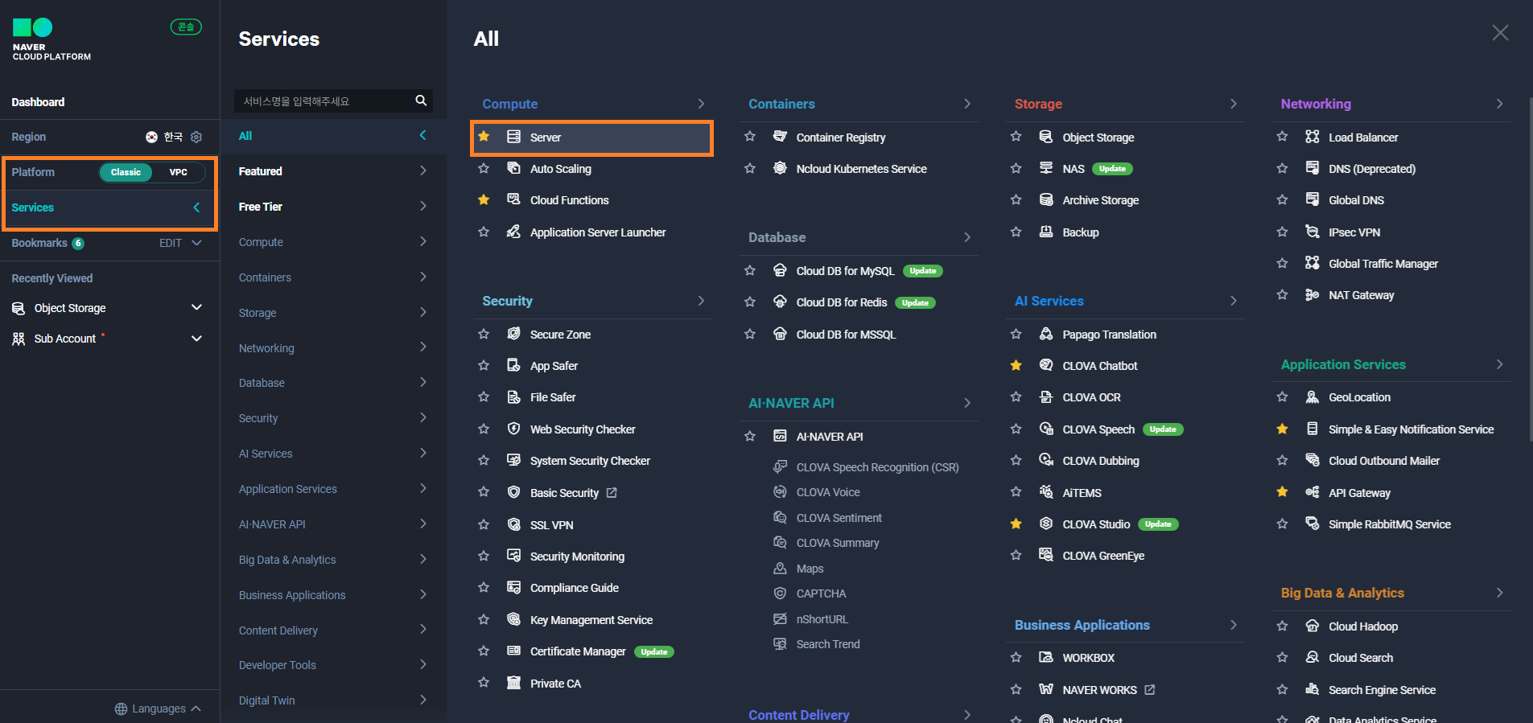Click the Application Server Launcher rocket icon
Screen dimensions: 1533x723
[x=513, y=232]
